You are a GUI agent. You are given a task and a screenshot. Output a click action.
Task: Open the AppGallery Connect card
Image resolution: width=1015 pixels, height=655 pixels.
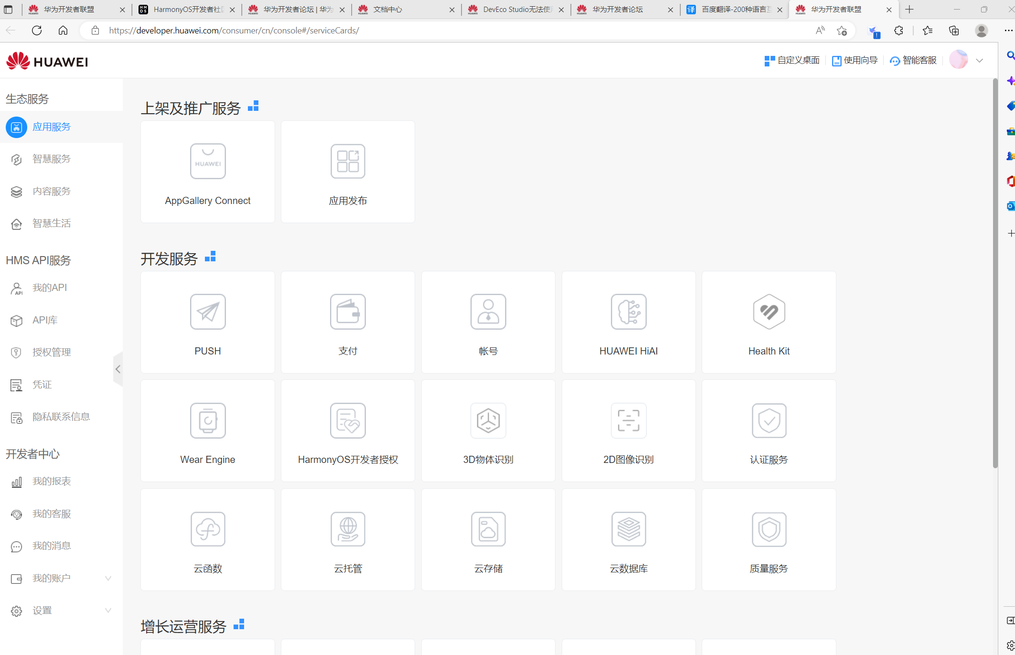click(207, 172)
